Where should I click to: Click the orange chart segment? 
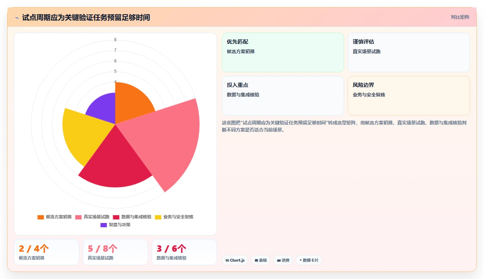point(131,103)
